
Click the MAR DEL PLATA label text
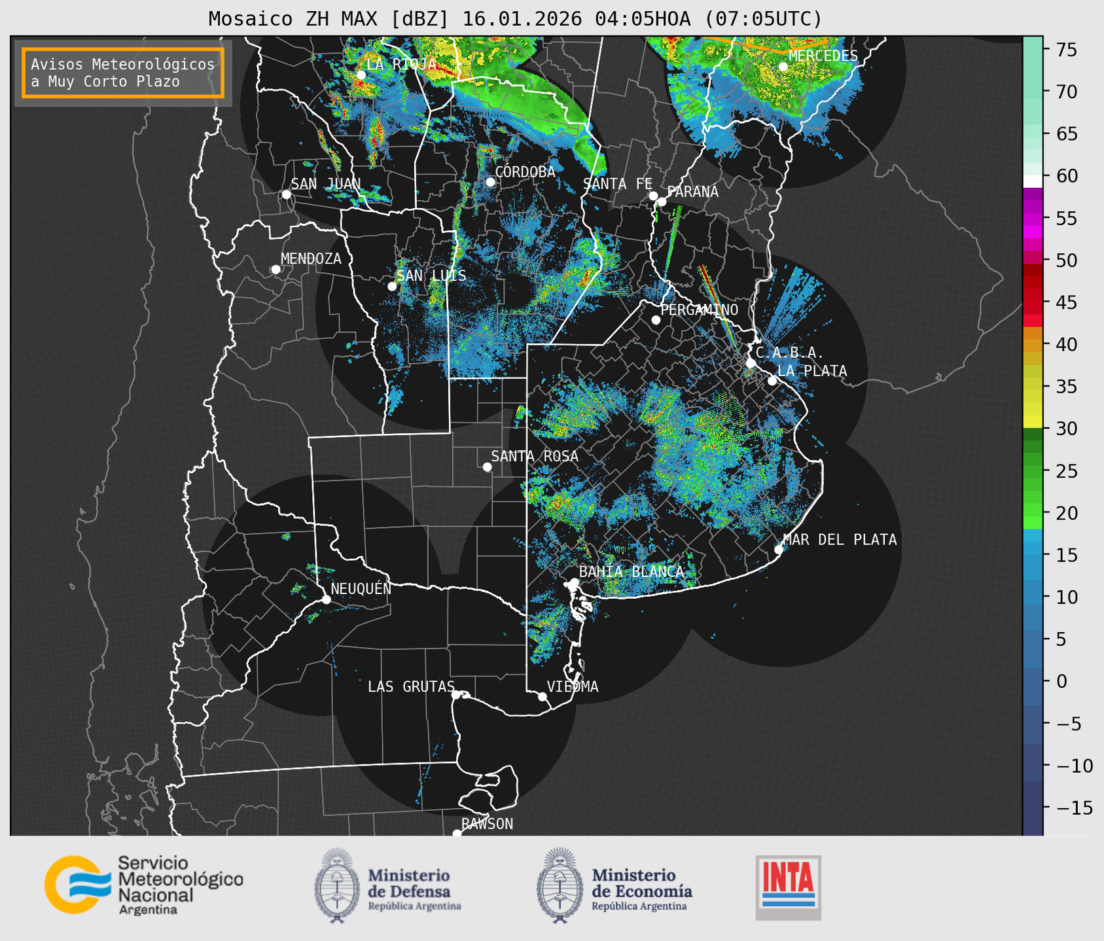[x=840, y=540]
